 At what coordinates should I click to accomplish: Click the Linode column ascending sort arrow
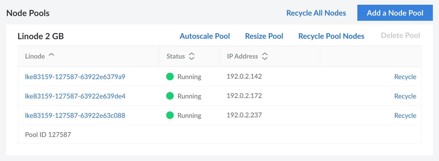pos(51,55)
